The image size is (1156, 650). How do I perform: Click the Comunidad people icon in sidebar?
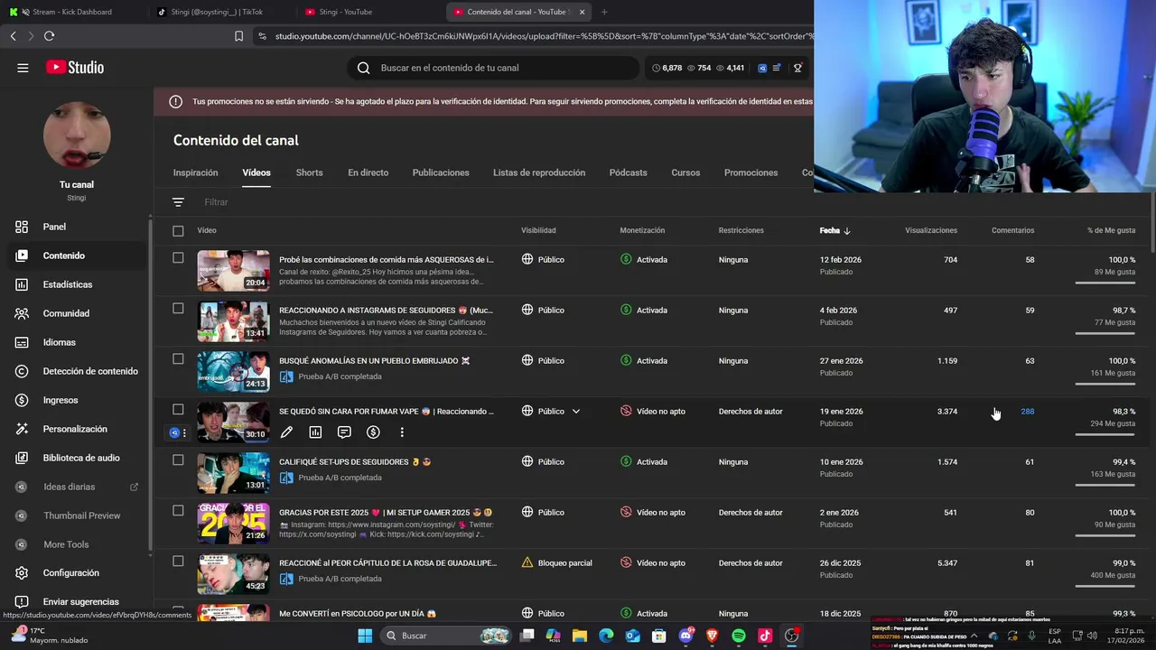click(23, 313)
